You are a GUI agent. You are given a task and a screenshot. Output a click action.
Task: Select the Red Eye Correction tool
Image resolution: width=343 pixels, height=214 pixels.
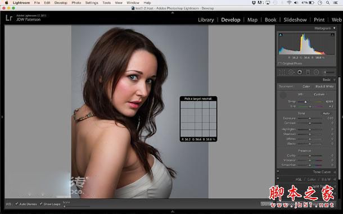[x=300, y=72]
